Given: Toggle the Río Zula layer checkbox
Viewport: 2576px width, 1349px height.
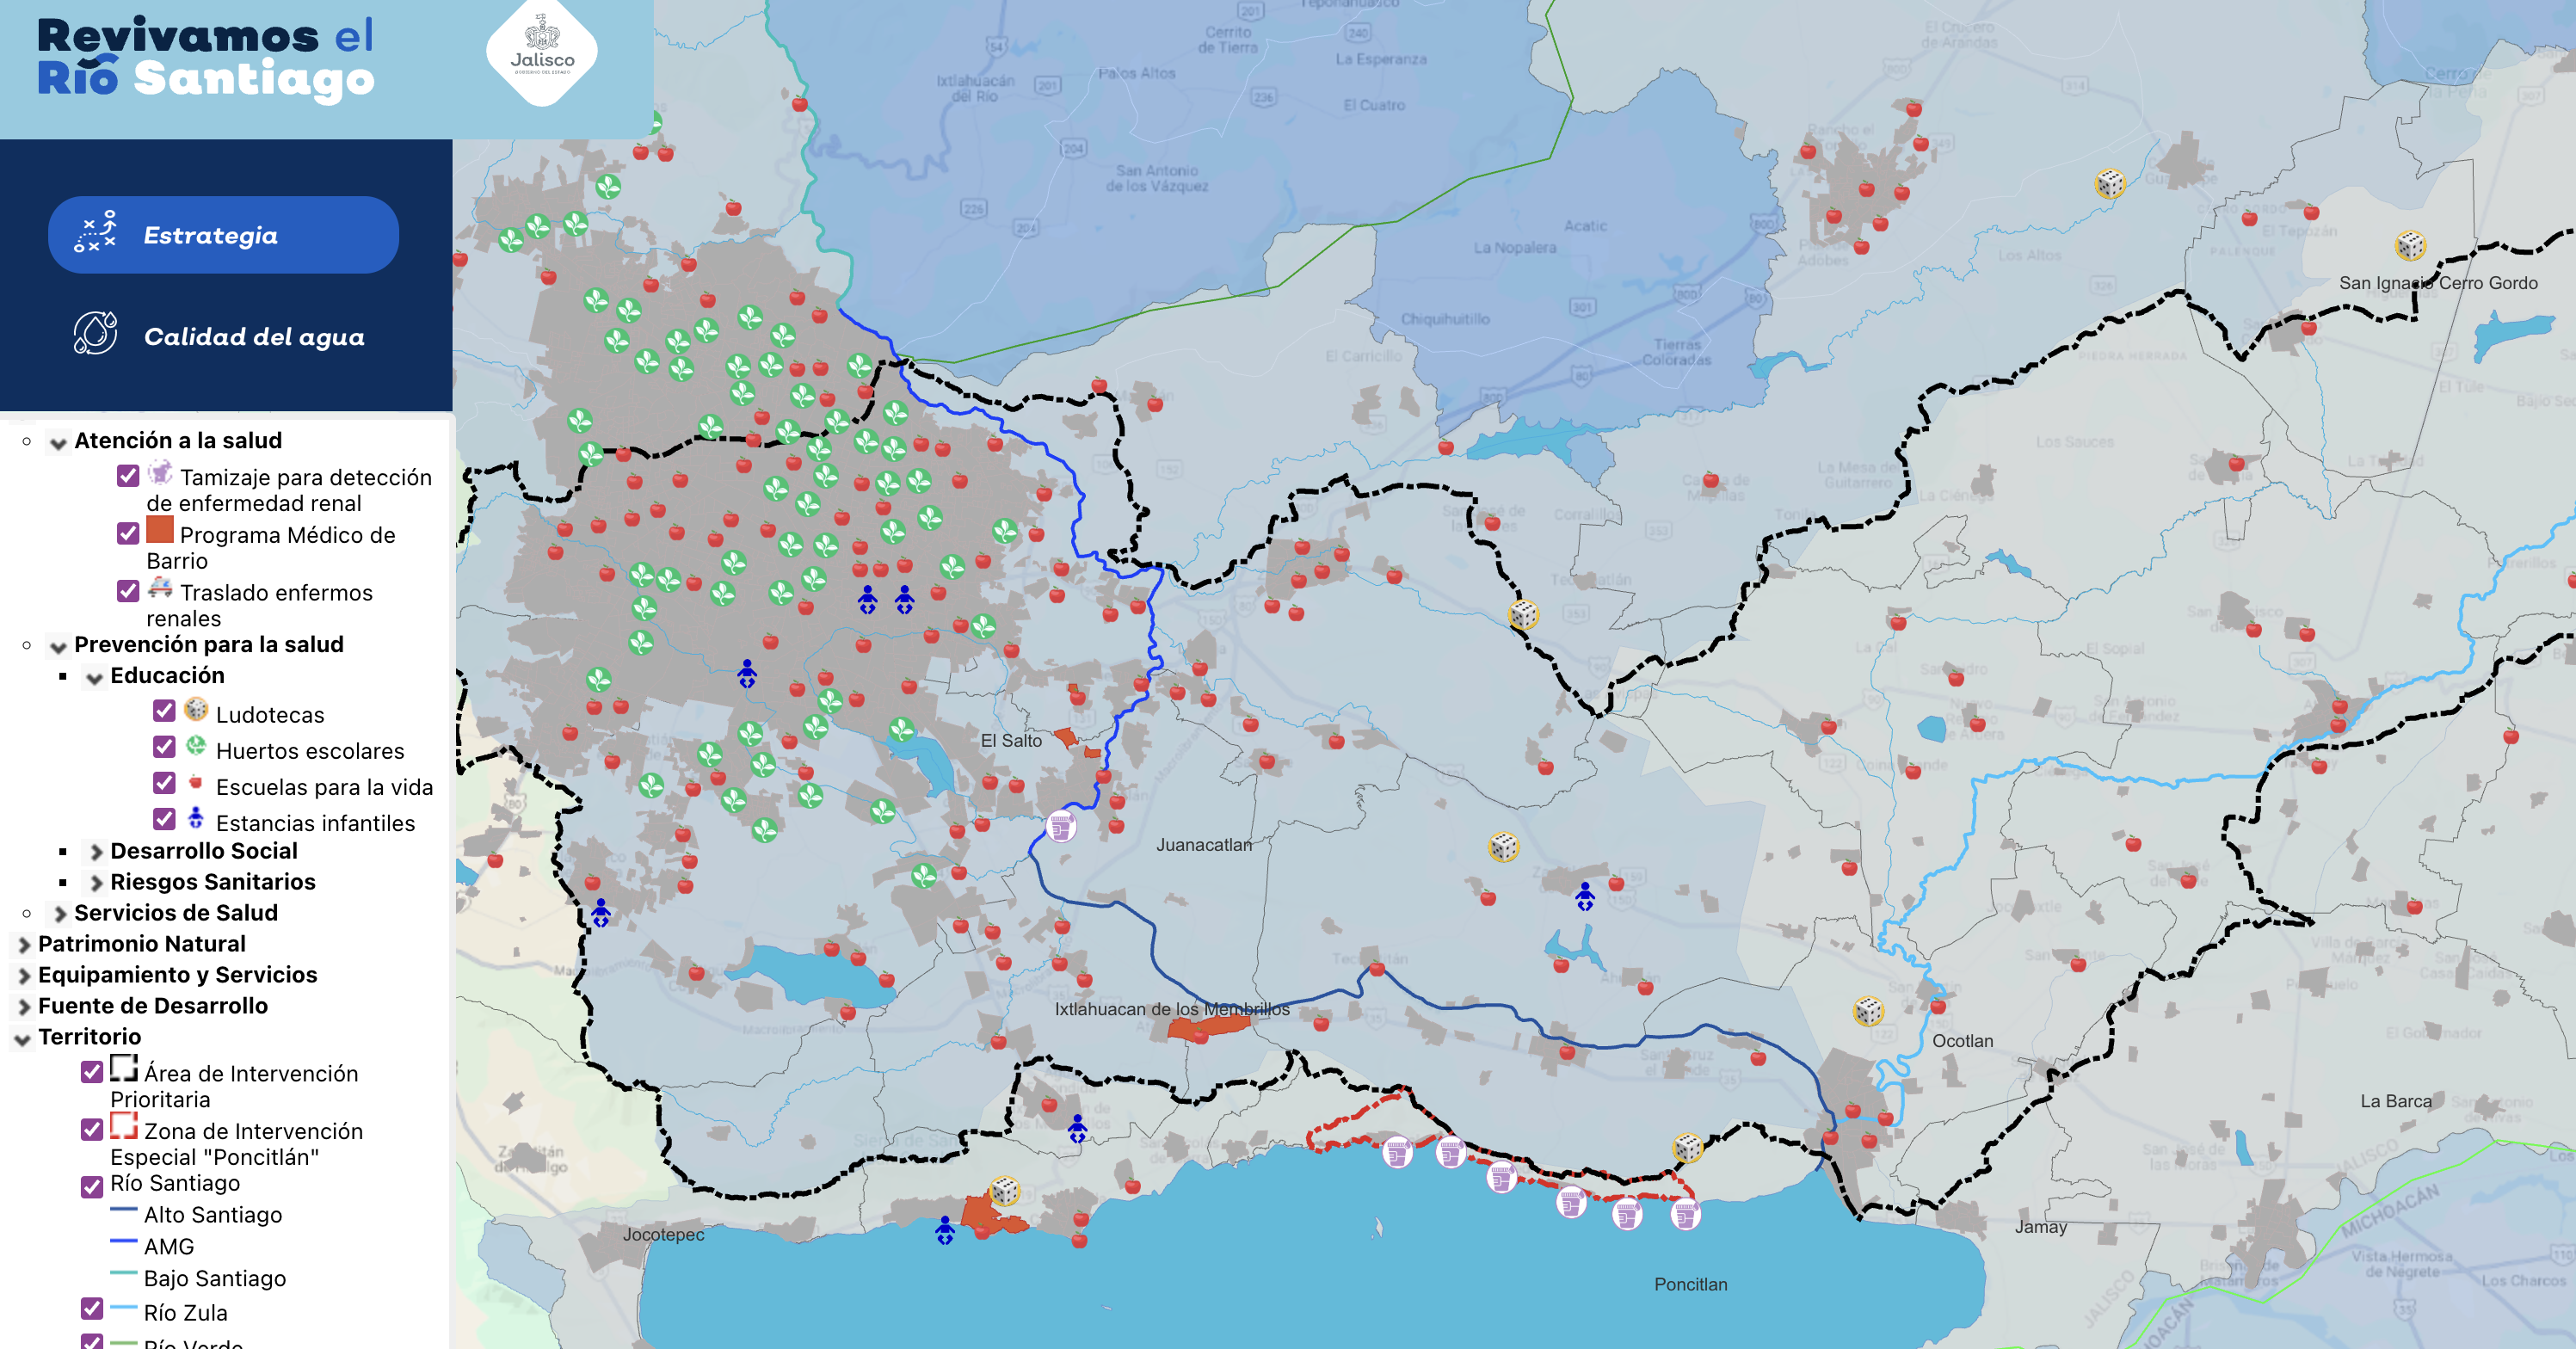Looking at the screenshot, I should [x=92, y=1308].
